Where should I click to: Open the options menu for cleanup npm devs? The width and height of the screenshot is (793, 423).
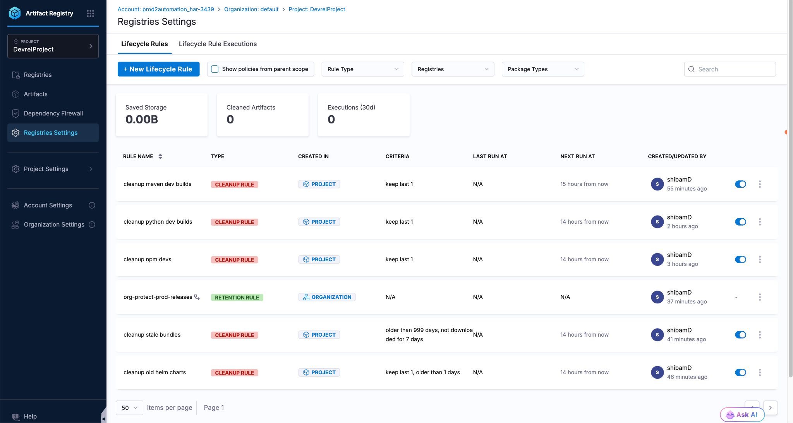pyautogui.click(x=760, y=259)
